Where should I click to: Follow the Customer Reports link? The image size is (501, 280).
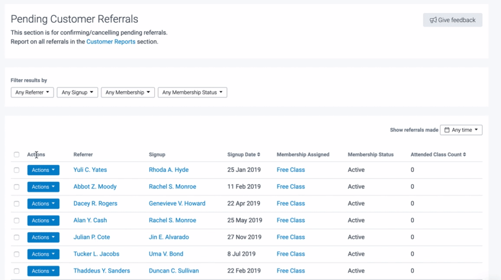pos(111,41)
